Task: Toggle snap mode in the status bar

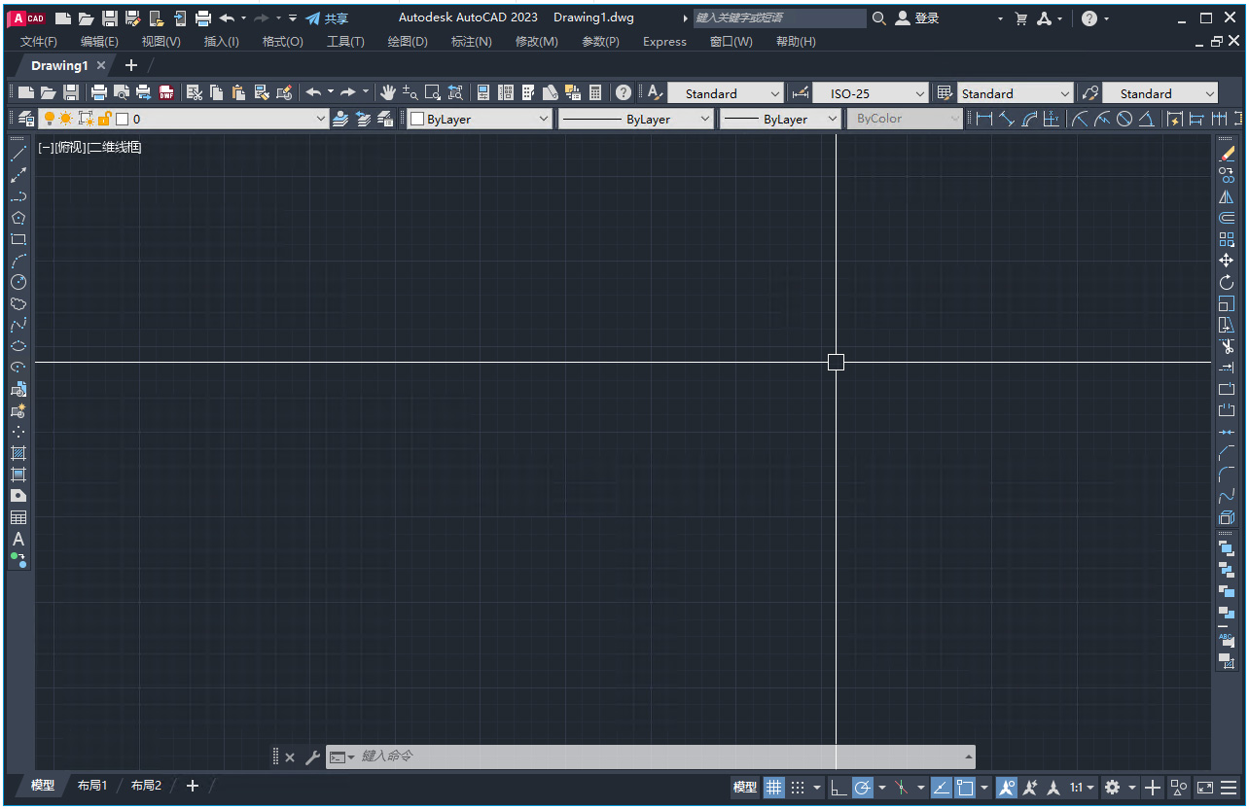Action: [799, 788]
